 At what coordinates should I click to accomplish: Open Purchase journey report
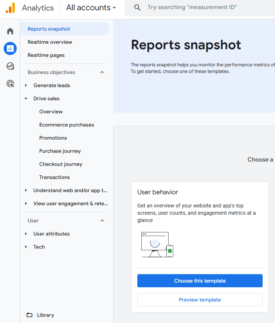(x=60, y=151)
